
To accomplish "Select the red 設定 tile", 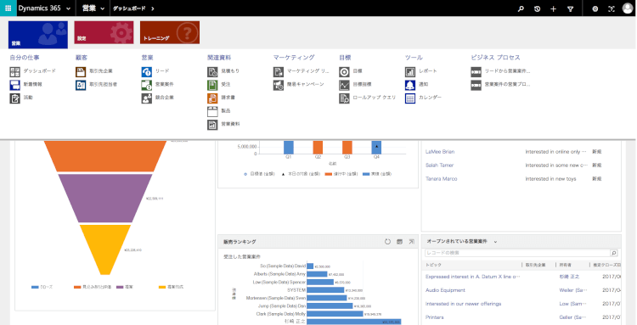I will pyautogui.click(x=104, y=32).
